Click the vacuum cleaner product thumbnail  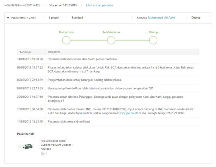tap(26, 146)
